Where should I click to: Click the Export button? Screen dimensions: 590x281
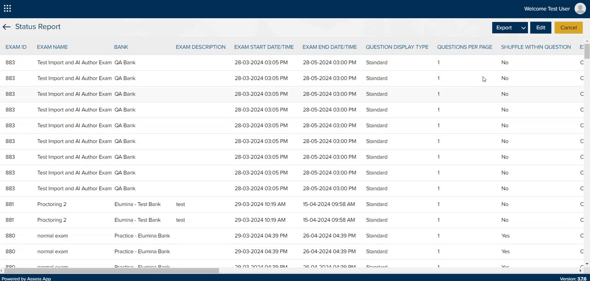(x=504, y=28)
